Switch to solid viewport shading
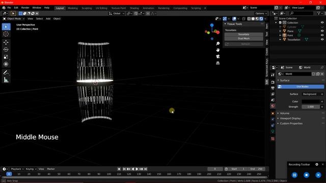The height and width of the screenshot is (183, 326). [253, 19]
